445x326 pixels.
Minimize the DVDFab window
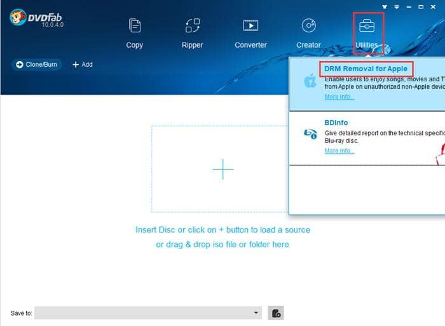coord(409,7)
